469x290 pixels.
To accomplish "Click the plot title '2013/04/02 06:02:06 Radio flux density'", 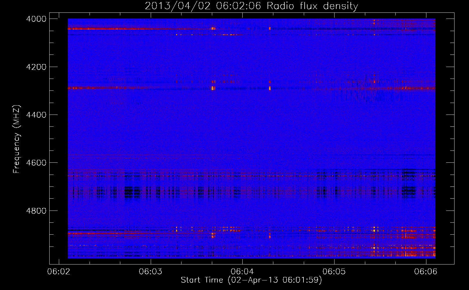I will click(x=251, y=6).
